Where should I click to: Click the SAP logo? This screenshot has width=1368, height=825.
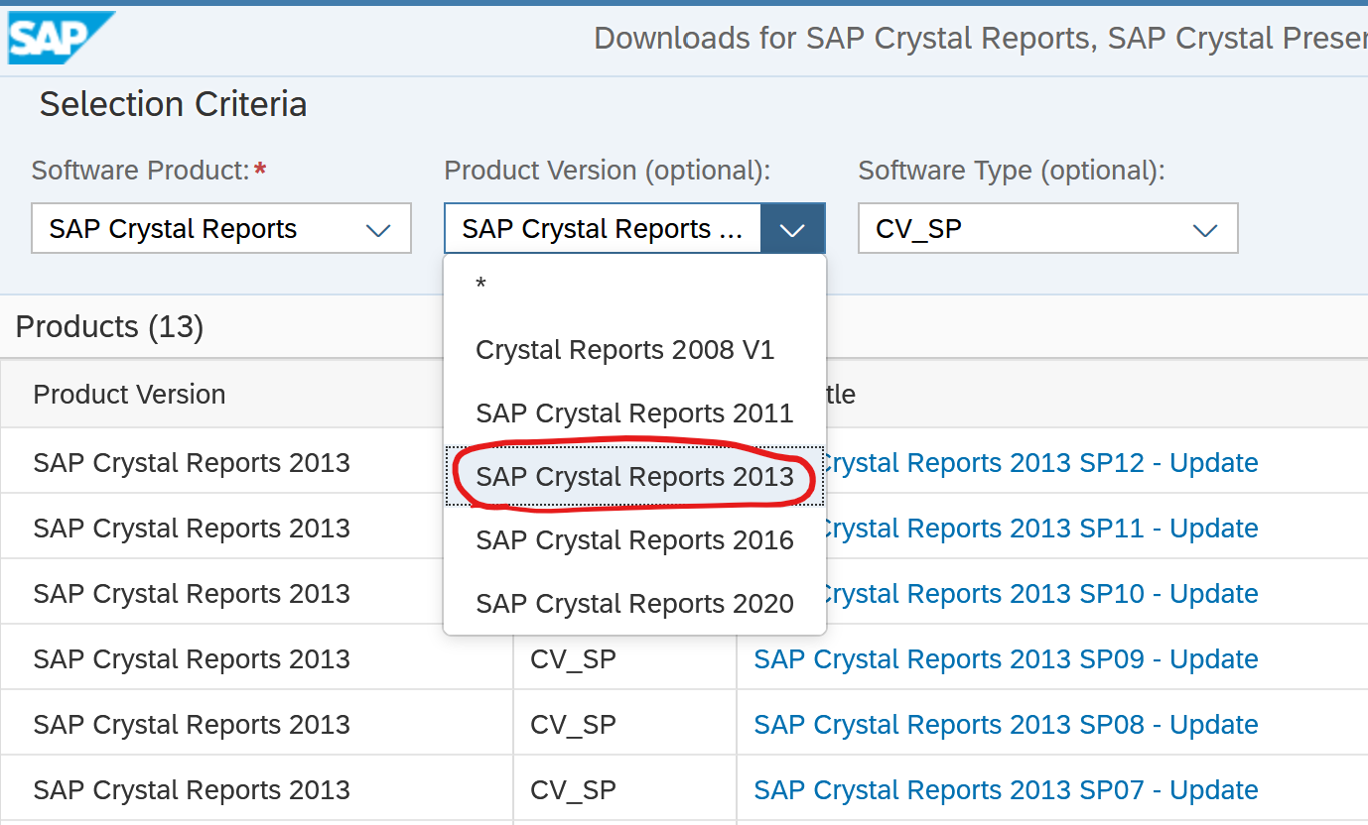point(60,38)
